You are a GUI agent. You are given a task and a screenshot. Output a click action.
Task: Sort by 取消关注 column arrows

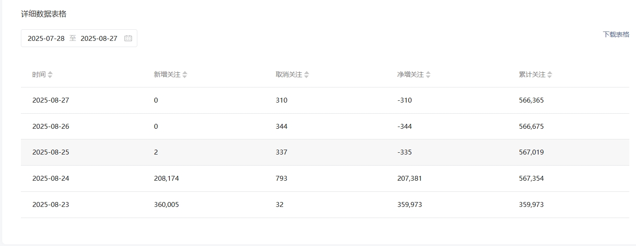point(307,75)
